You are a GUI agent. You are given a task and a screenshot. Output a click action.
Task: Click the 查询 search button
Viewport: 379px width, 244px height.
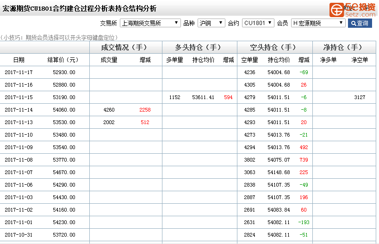360,23
